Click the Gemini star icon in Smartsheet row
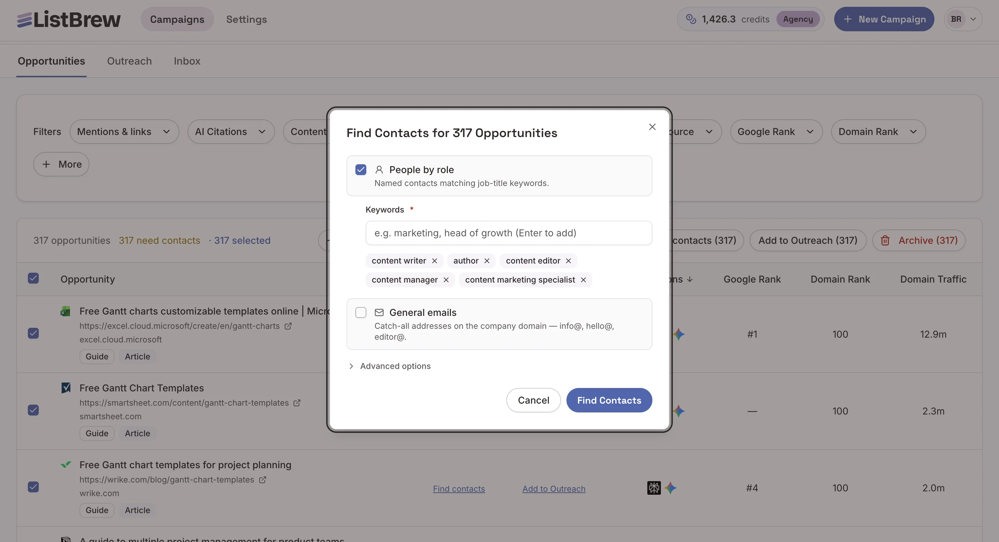Image resolution: width=999 pixels, height=542 pixels. click(x=679, y=411)
